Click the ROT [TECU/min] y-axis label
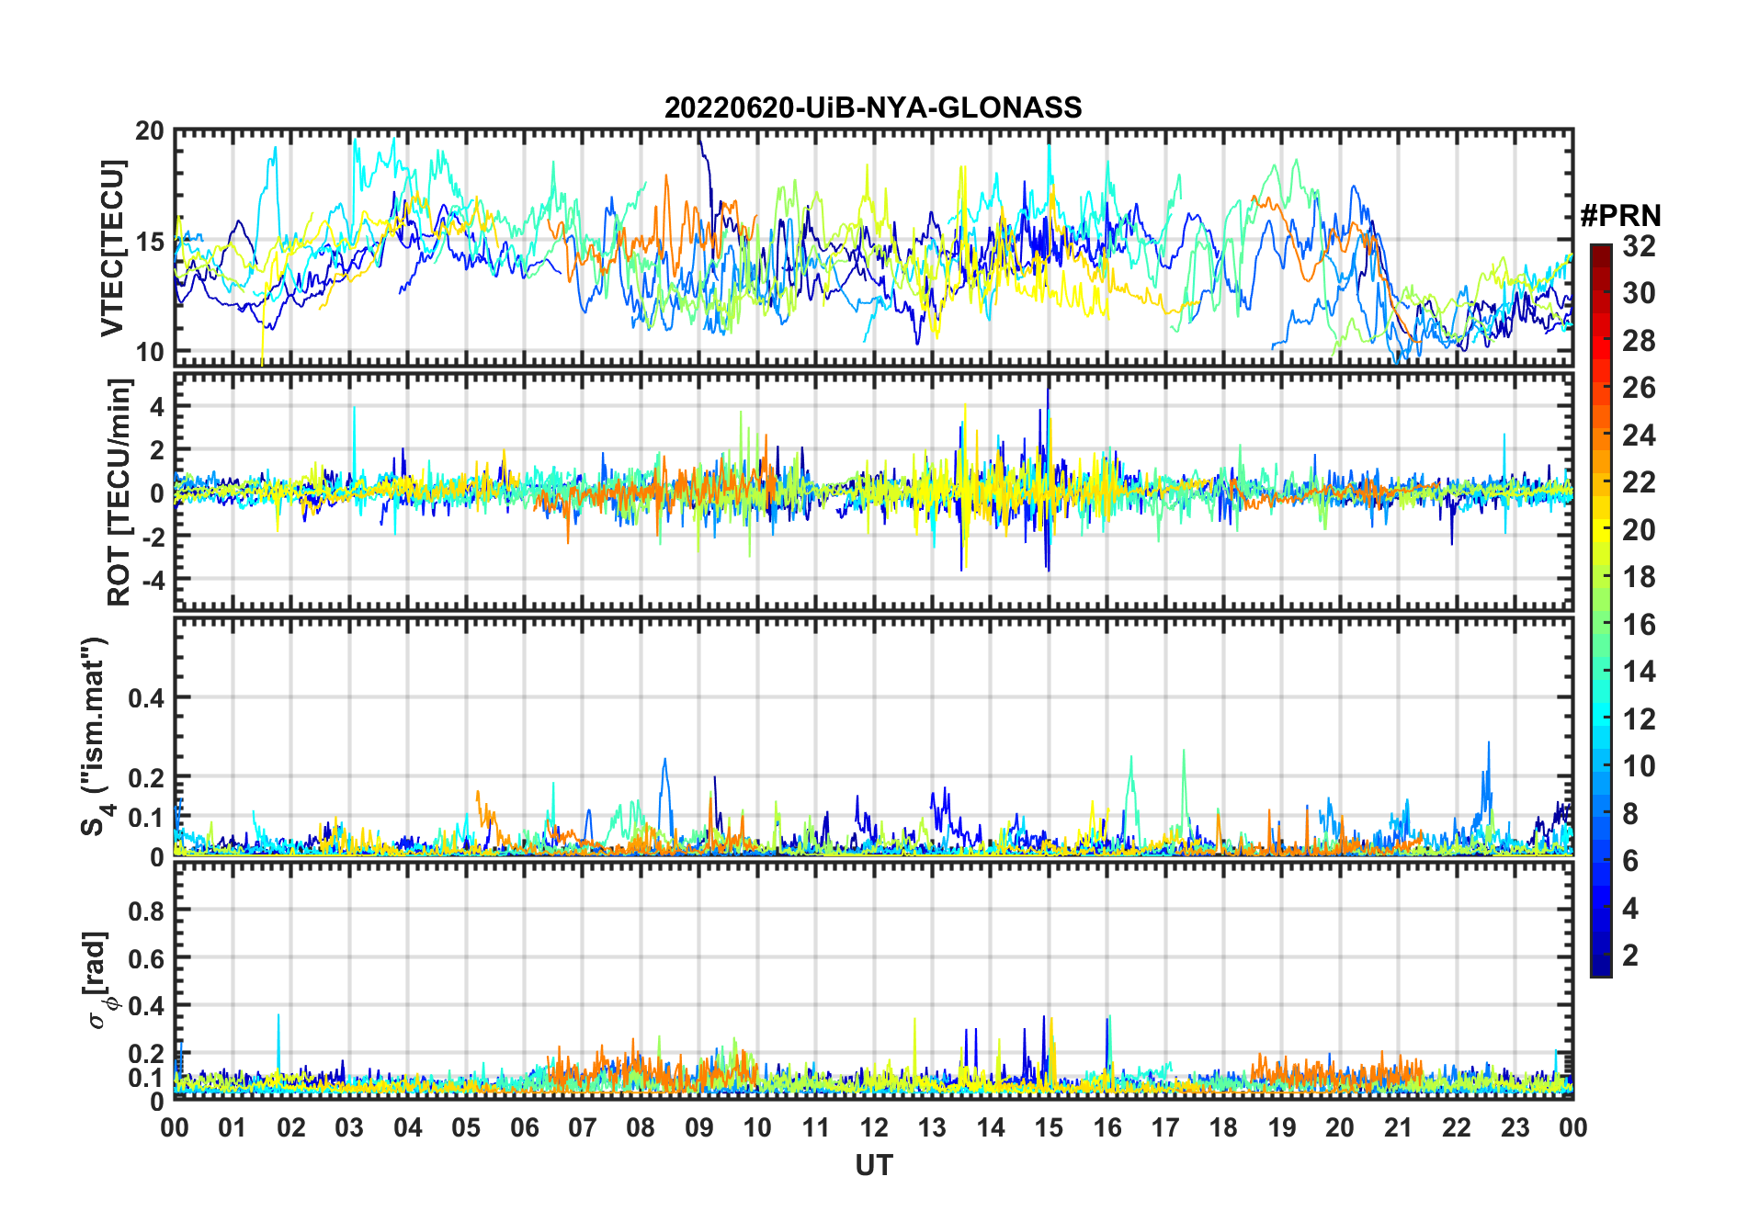Screen dimensions: 1748x1222 click(119, 492)
